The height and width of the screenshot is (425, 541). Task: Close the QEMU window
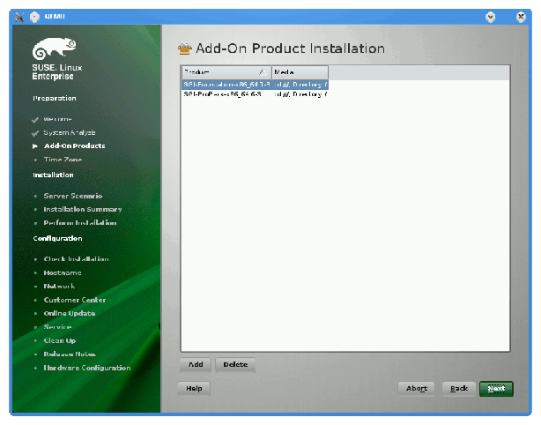click(521, 17)
